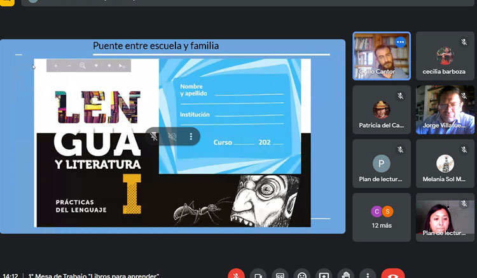Image resolution: width=477 pixels, height=278 pixels.
Task: Select the cursor pointer tool on slide toolbar
Action: (x=122, y=66)
